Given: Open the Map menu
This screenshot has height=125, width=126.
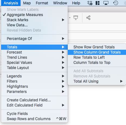Looking at the screenshot, I should pyautogui.click(x=27, y=3).
